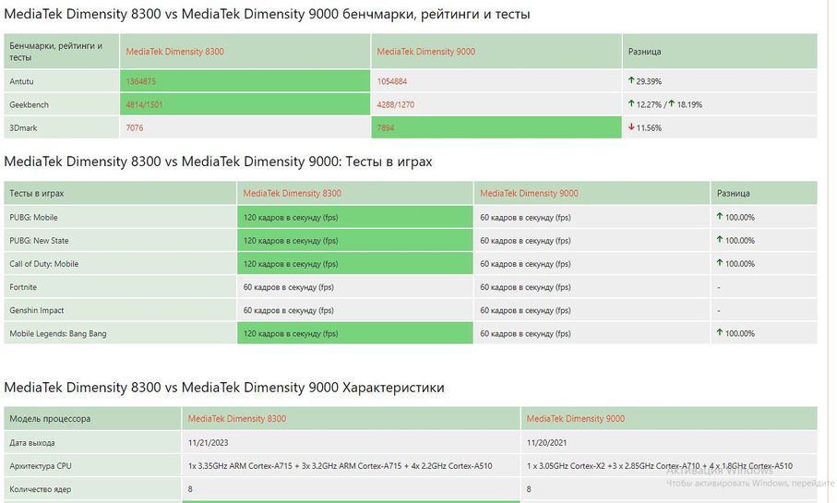The height and width of the screenshot is (503, 837).
Task: Click 120 кадров в секунду in Call of Duty row
Action: [291, 264]
